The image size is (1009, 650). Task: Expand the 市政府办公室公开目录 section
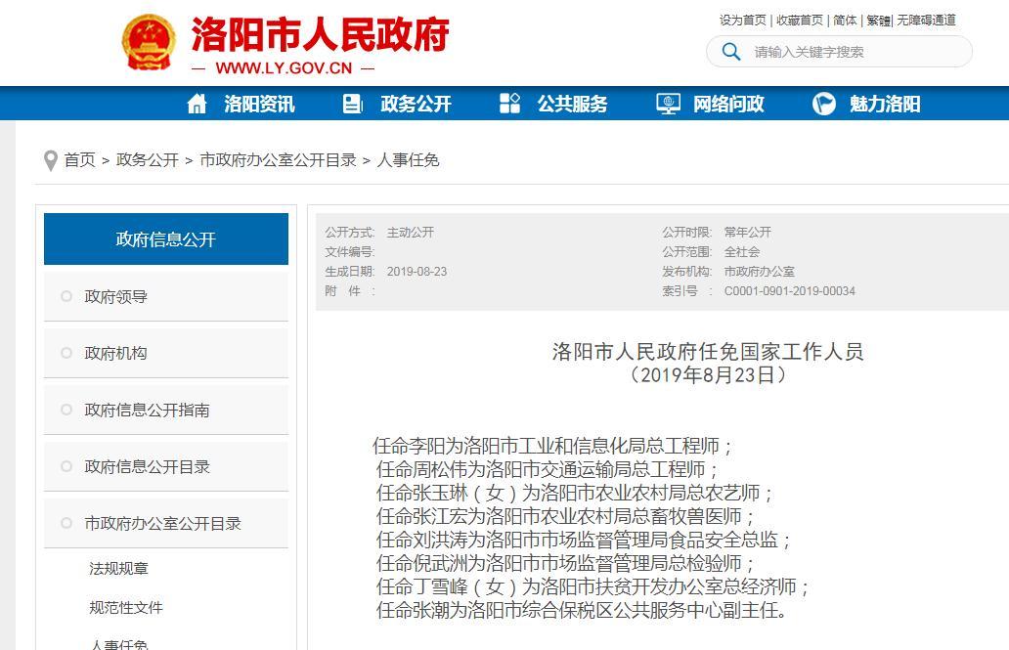[x=162, y=523]
